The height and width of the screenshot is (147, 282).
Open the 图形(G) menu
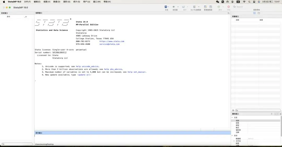67,2
